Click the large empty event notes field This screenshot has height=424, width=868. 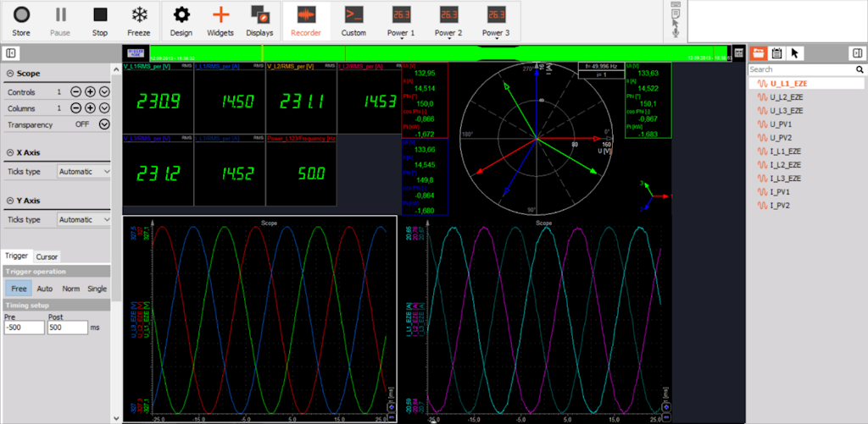point(777,21)
